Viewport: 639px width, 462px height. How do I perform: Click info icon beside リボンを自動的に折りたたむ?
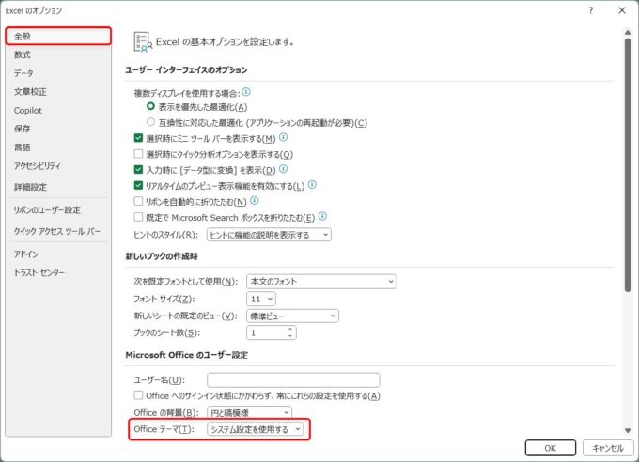tap(255, 201)
